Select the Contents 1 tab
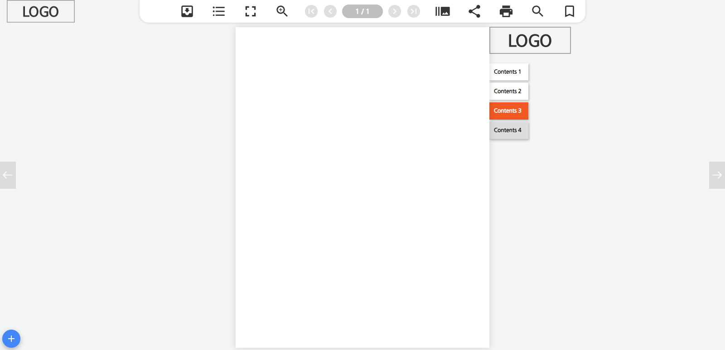Viewport: 725px width, 350px height. coord(508,72)
